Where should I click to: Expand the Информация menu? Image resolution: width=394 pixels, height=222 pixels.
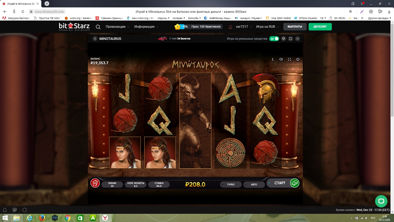(146, 27)
